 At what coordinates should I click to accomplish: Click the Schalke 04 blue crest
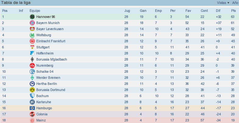pos(32,72)
